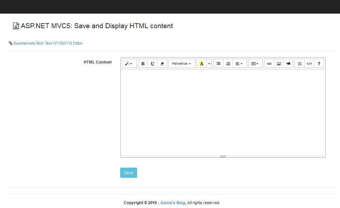Apply yellow highlight font color
340x208 pixels.
202,63
